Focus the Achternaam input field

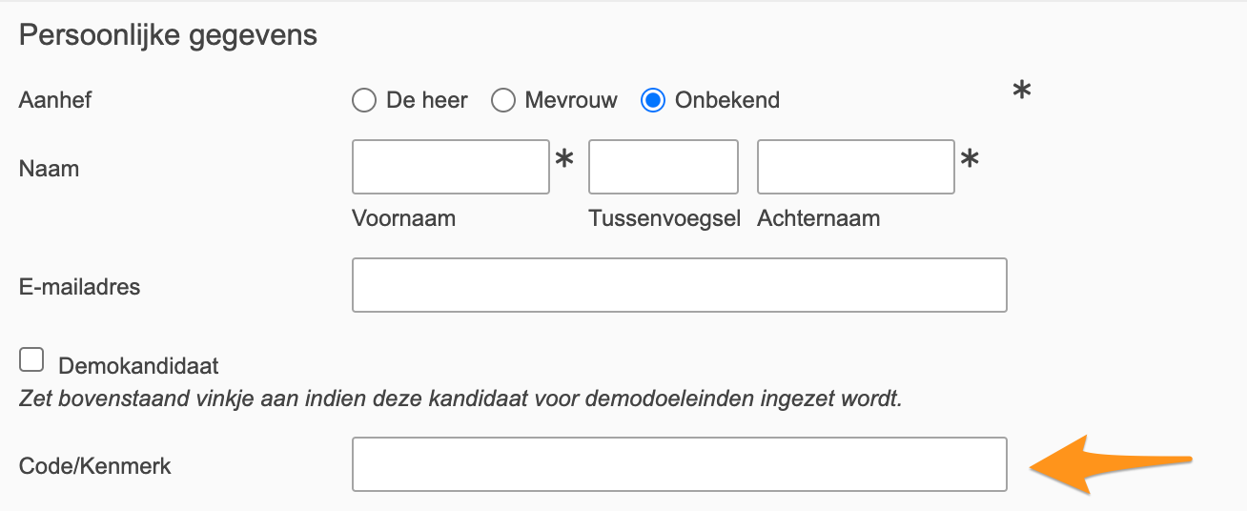(855, 167)
